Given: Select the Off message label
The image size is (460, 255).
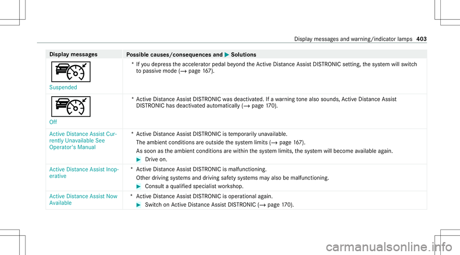Looking at the screenshot, I should coord(53,122).
